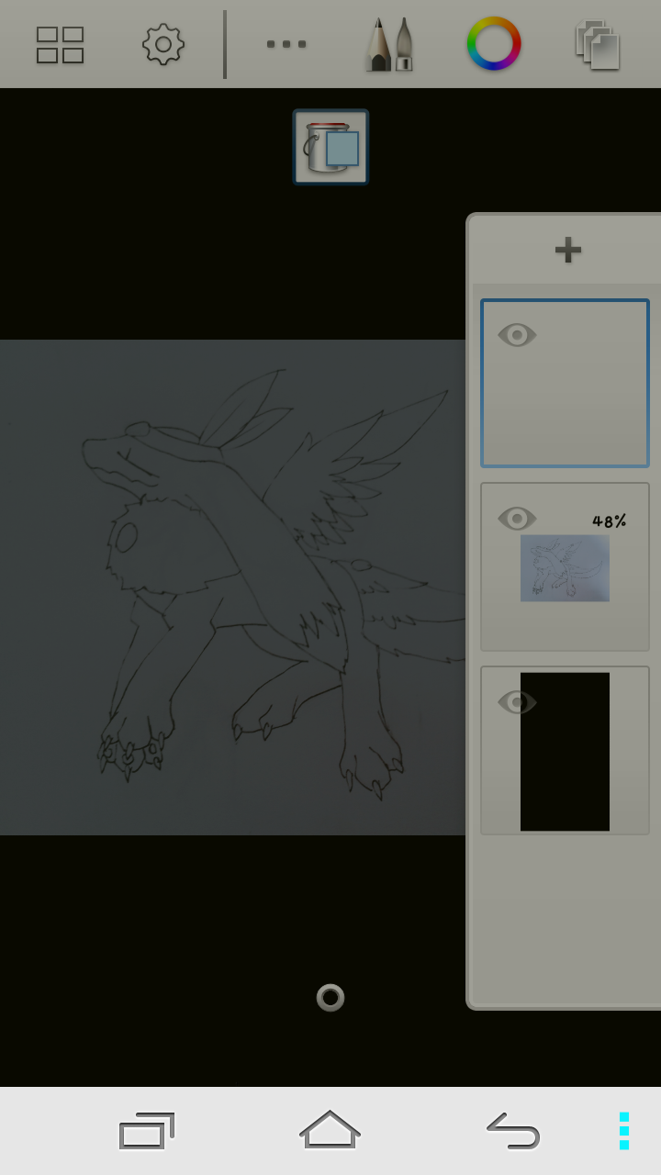The height and width of the screenshot is (1175, 661).
Task: Add a new layer with plus button
Action: point(567,250)
